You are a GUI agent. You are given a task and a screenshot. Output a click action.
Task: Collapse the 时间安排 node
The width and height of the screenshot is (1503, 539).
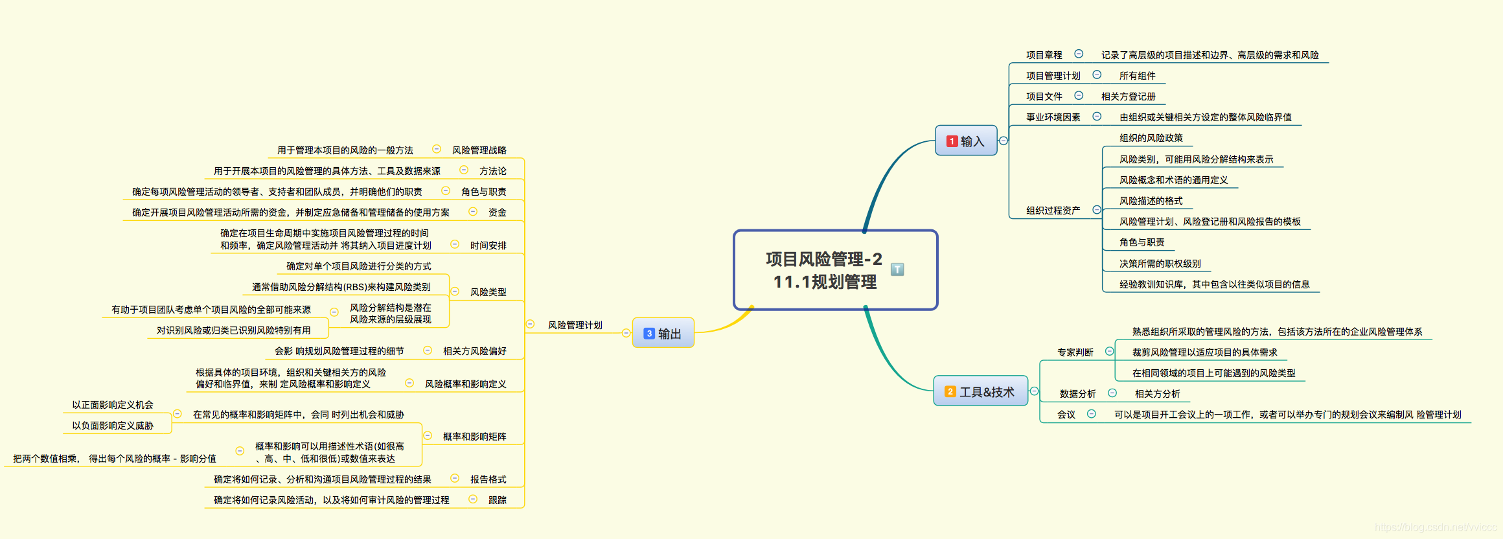click(455, 244)
